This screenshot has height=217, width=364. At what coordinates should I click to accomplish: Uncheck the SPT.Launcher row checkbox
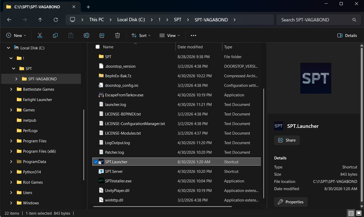pos(96,162)
